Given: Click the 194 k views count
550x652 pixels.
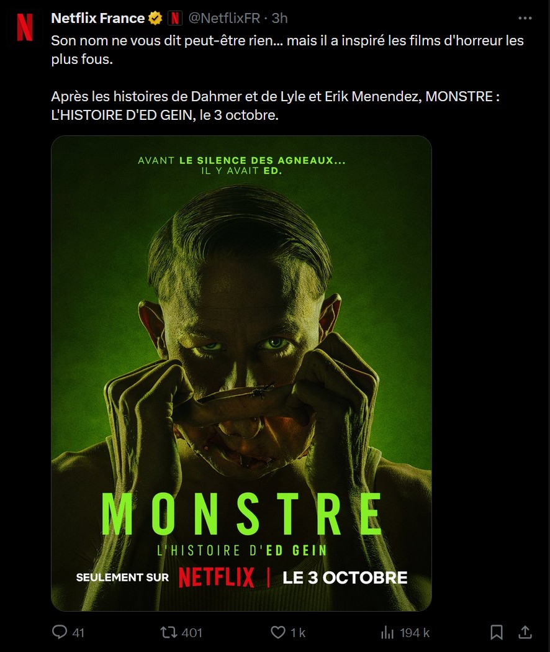Looking at the screenshot, I should (415, 633).
